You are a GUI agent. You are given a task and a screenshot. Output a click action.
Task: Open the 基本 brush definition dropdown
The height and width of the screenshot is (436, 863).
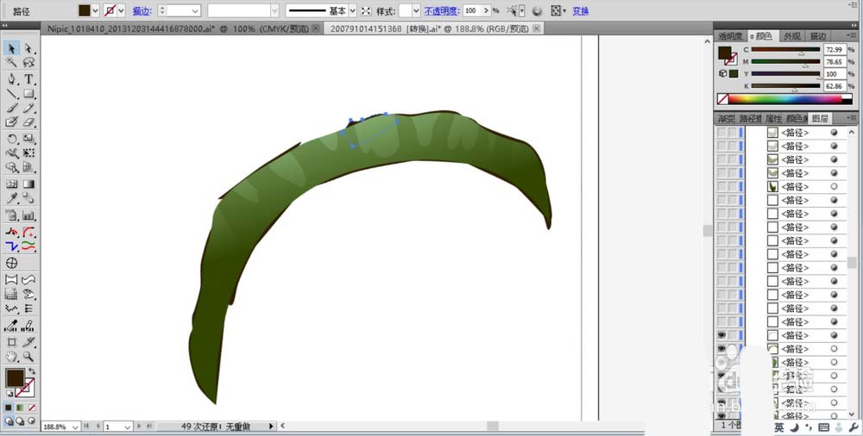353,10
